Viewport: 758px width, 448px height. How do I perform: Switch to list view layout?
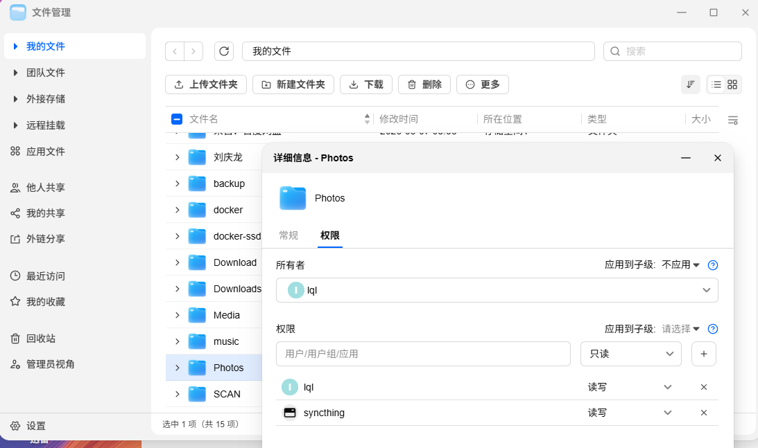point(716,84)
